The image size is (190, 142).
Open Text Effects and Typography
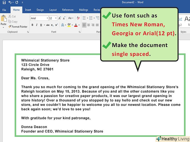pos(63,25)
